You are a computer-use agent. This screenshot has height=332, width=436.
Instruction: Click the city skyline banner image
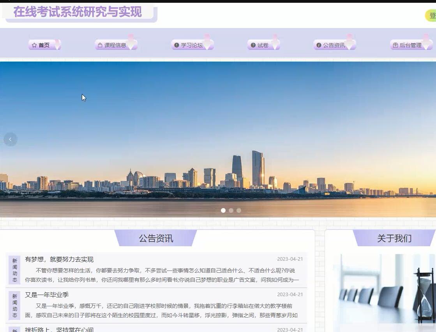[218, 139]
